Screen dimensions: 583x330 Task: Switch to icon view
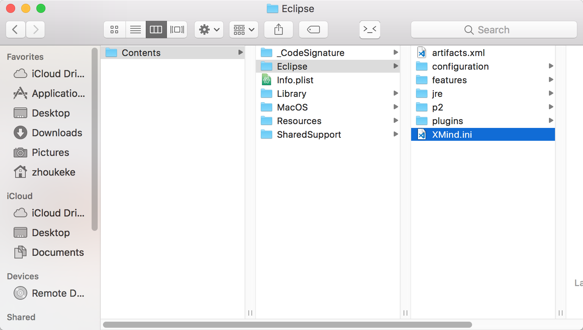pos(114,30)
